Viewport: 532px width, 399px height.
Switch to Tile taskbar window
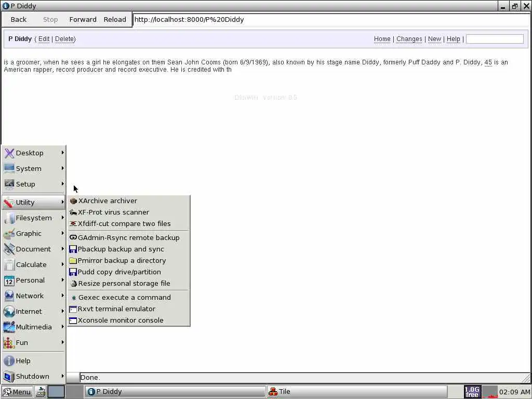pyautogui.click(x=357, y=392)
